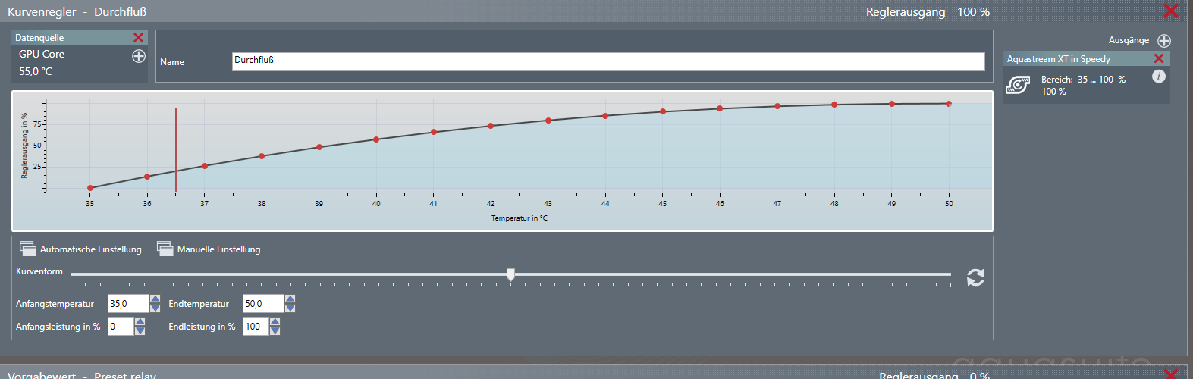This screenshot has width=1193, height=379.
Task: Select the curve point at 35 °C
Action: pos(90,188)
